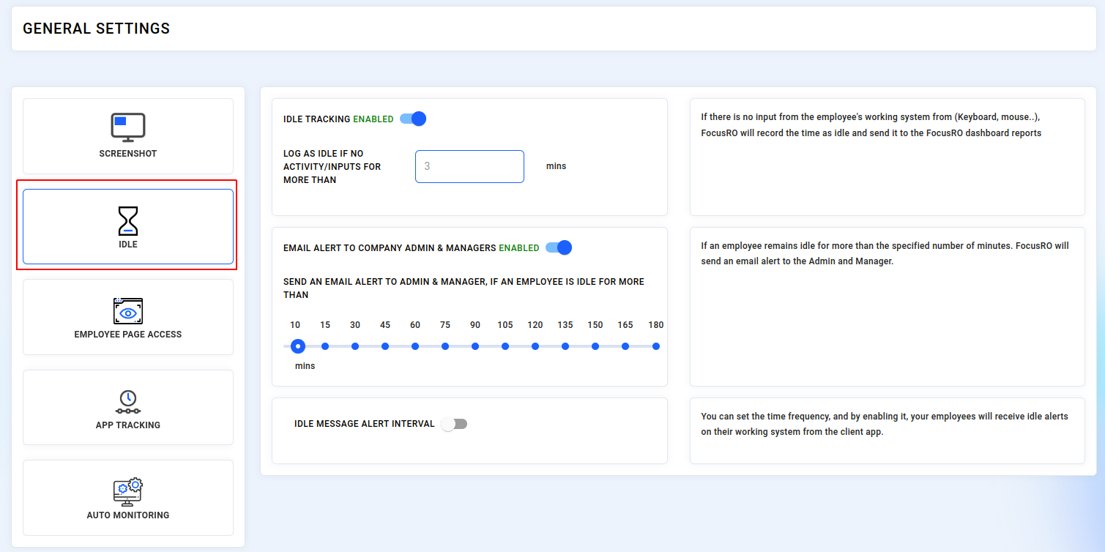The image size is (1105, 552).
Task: Set email alert slider to 165 dot
Action: tap(625, 346)
